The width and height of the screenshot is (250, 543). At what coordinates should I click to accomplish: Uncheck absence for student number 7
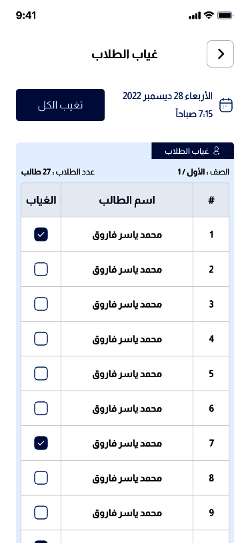pyautogui.click(x=41, y=443)
